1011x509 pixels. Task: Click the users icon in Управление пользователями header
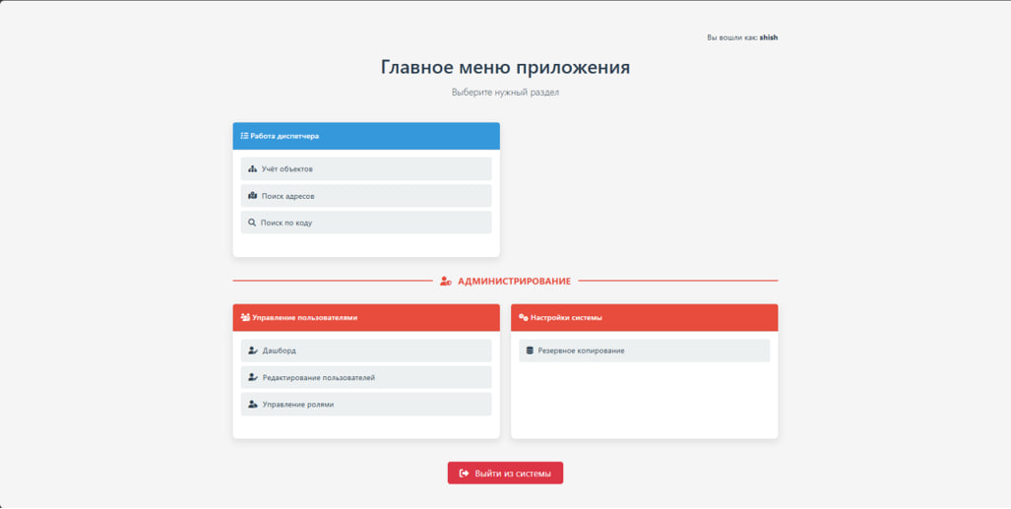pos(245,317)
